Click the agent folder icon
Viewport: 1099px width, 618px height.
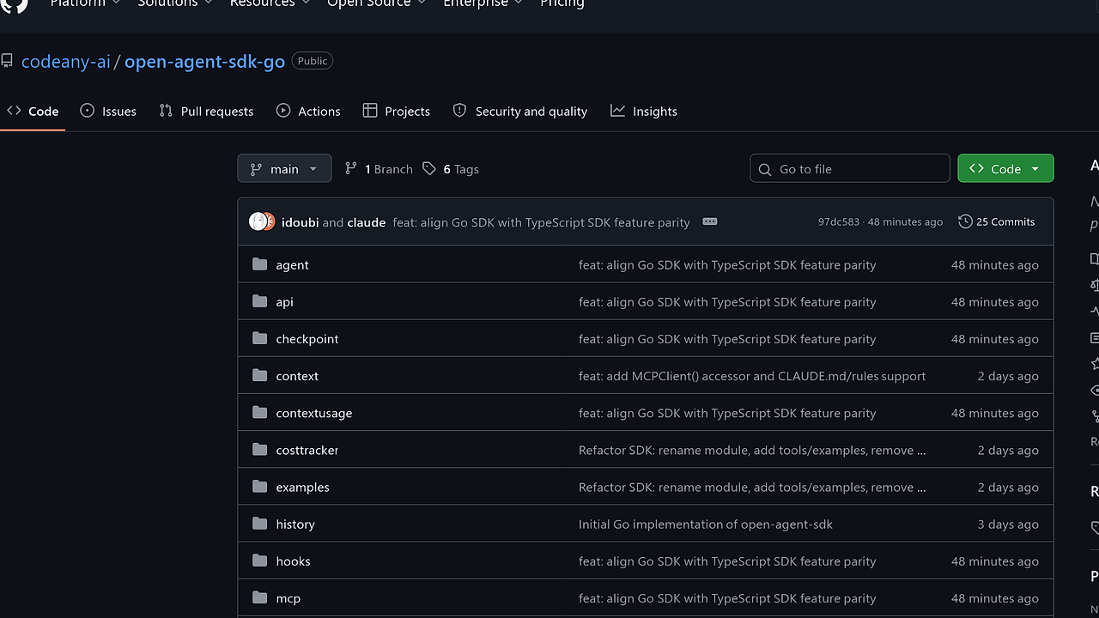tap(259, 264)
